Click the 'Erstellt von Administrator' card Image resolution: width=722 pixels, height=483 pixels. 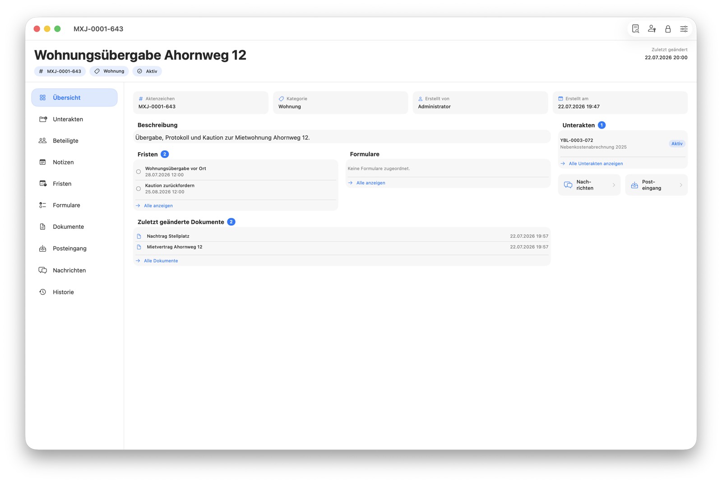[480, 102]
